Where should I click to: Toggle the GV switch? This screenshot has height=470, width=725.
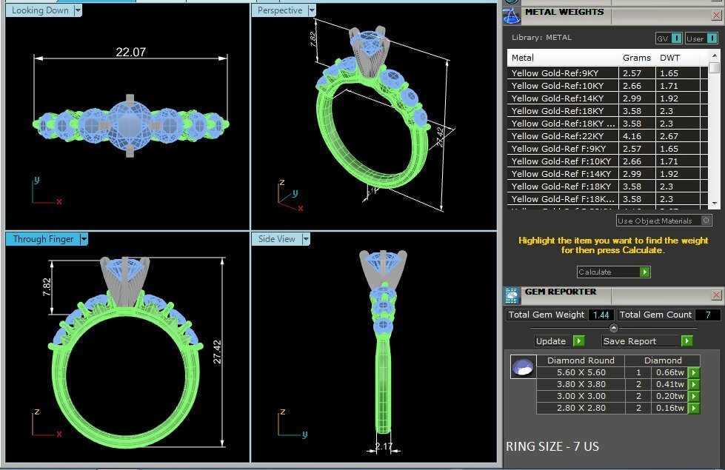pos(669,38)
